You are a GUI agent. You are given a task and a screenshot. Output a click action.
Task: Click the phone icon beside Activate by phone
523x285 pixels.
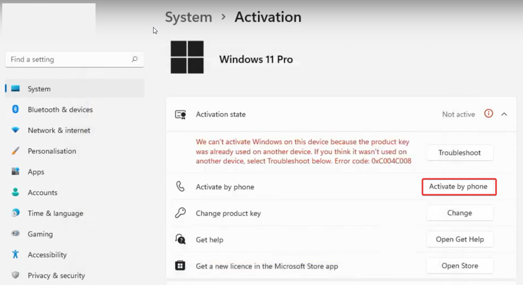pos(180,186)
